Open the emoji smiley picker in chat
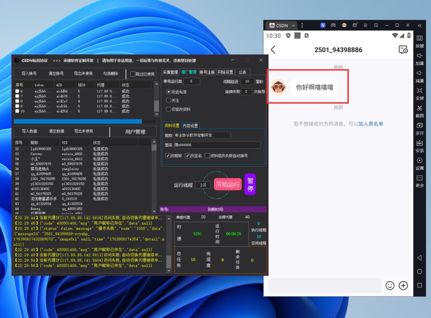 (390, 286)
